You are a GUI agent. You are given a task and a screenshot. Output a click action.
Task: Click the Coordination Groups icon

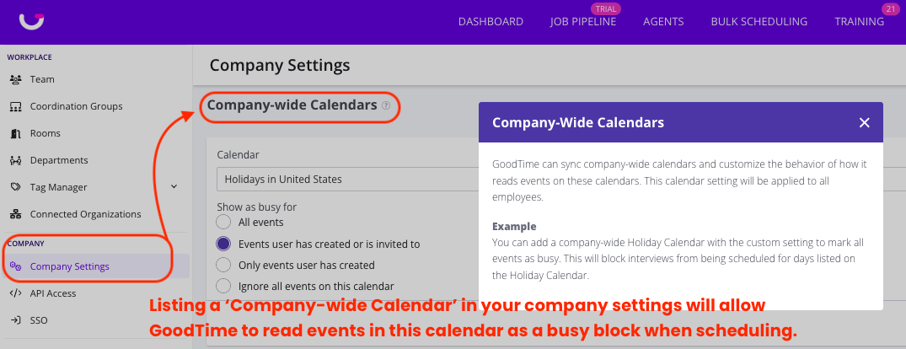[15, 106]
